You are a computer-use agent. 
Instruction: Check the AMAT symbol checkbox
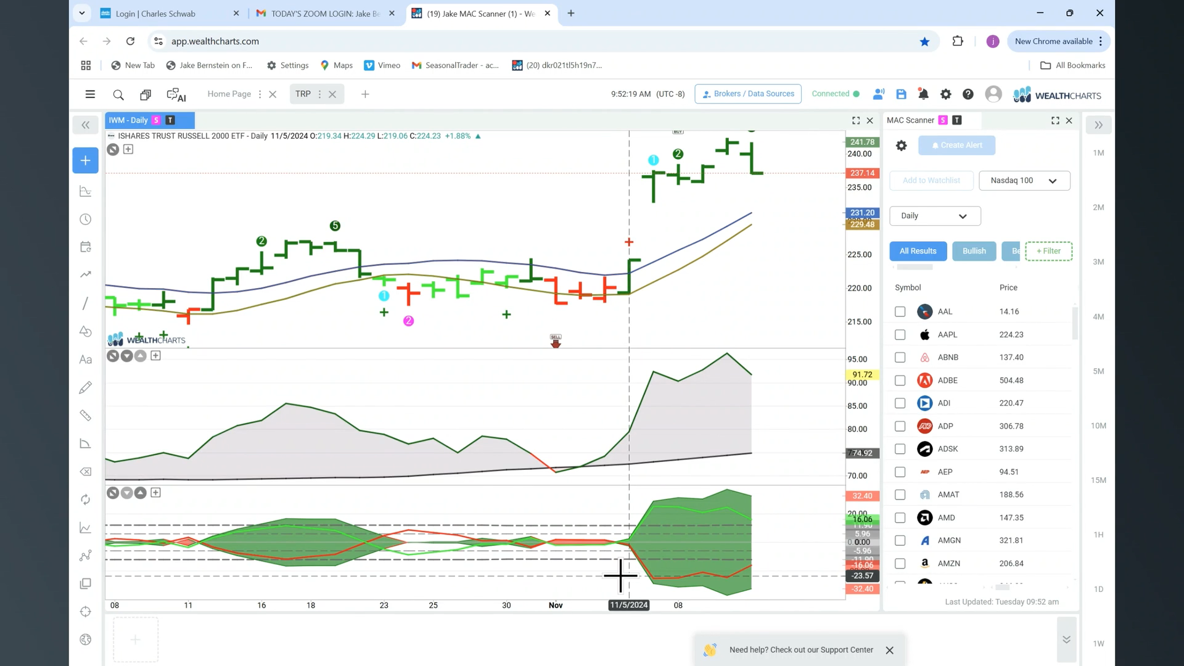pyautogui.click(x=900, y=495)
